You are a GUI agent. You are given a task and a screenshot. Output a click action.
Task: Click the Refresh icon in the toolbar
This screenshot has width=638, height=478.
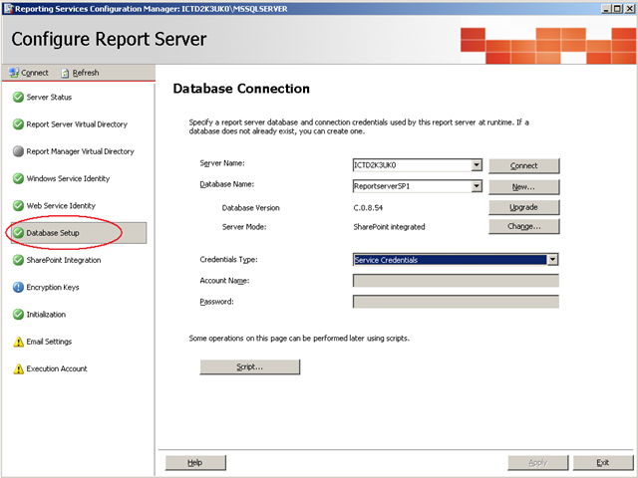[65, 73]
